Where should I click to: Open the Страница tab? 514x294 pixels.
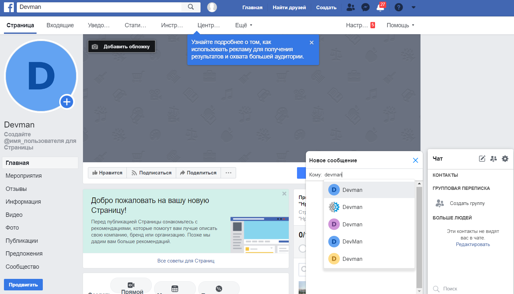click(x=20, y=25)
